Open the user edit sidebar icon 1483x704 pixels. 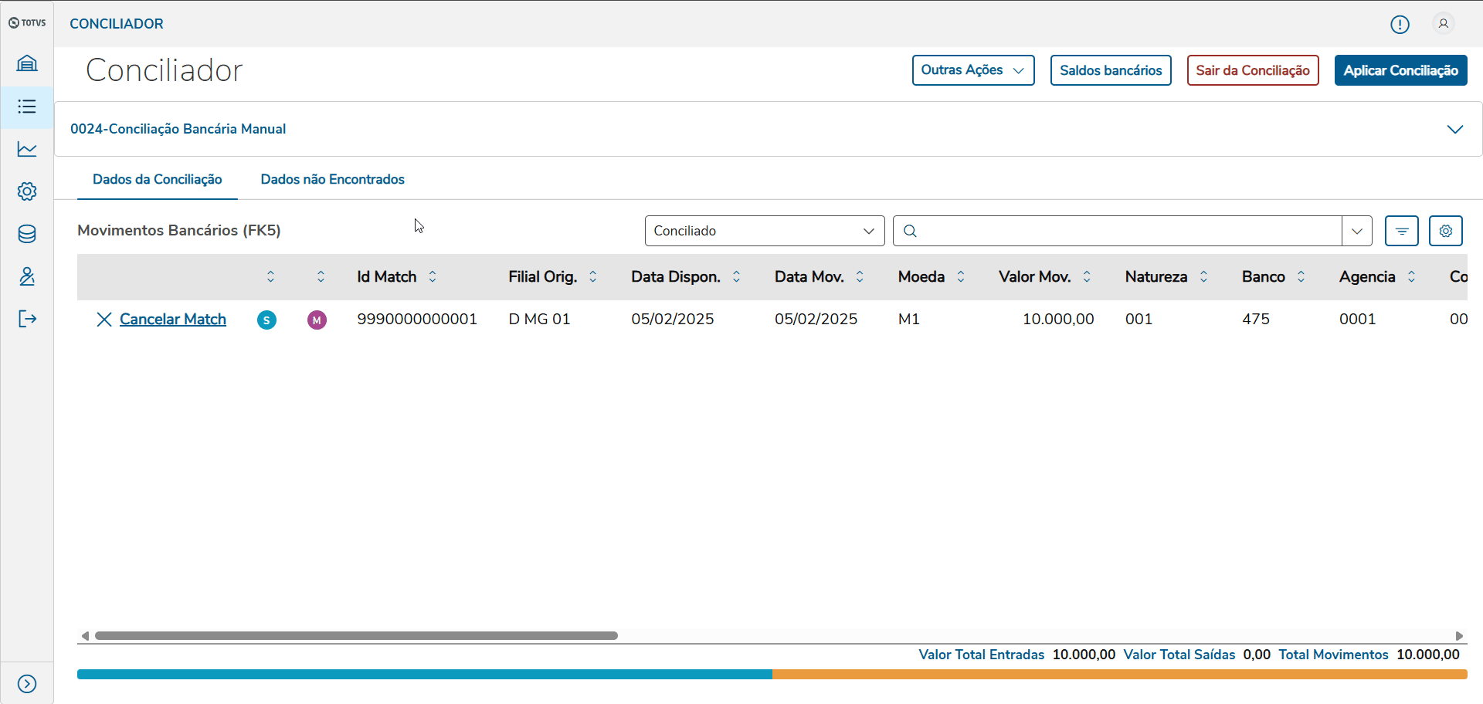click(27, 276)
